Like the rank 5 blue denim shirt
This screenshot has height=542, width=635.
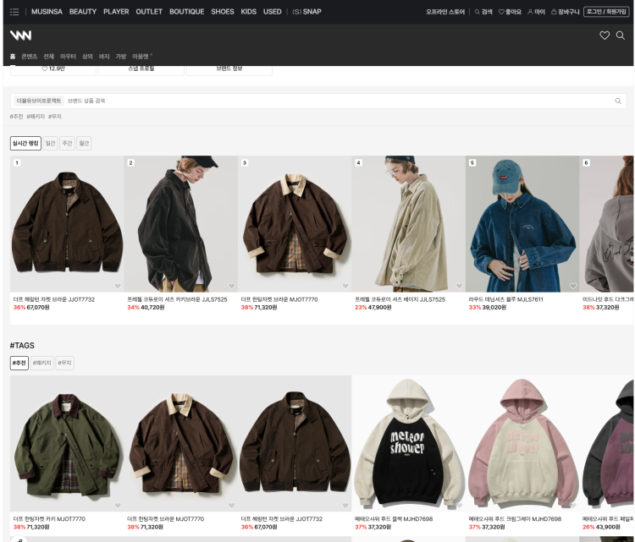[573, 286]
